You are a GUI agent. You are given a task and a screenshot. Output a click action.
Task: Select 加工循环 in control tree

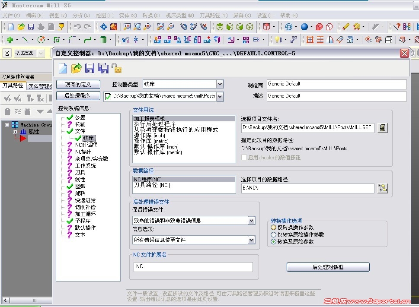click(x=85, y=214)
